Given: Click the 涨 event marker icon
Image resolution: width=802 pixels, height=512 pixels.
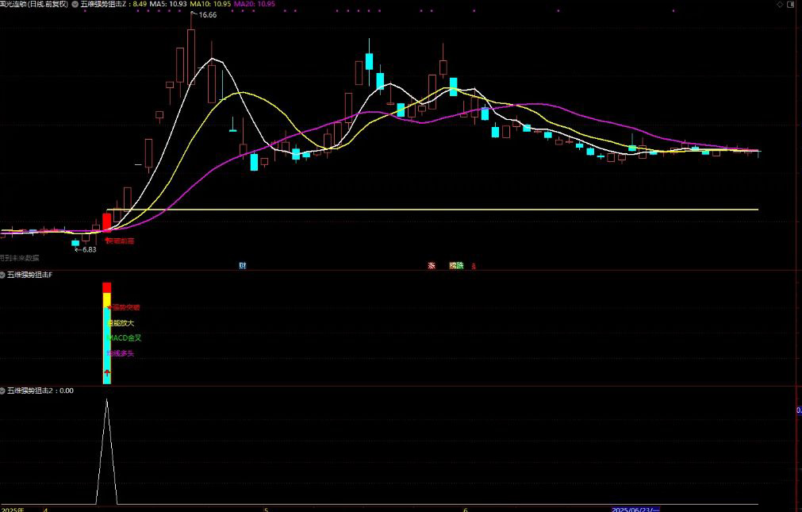Looking at the screenshot, I should click(432, 266).
